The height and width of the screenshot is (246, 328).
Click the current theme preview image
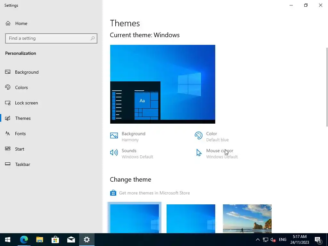point(162,84)
